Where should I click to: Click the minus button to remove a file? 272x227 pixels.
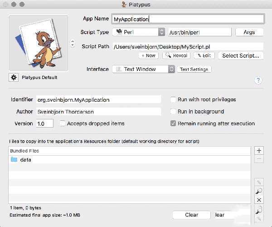pos(259,159)
